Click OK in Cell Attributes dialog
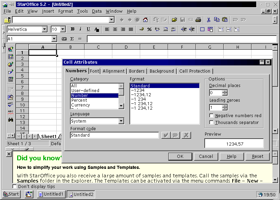Screen dimensions: 280x200 pyautogui.click(x=180, y=157)
